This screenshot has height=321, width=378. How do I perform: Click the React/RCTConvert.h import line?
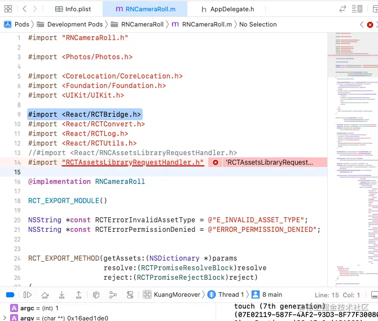[x=86, y=124]
